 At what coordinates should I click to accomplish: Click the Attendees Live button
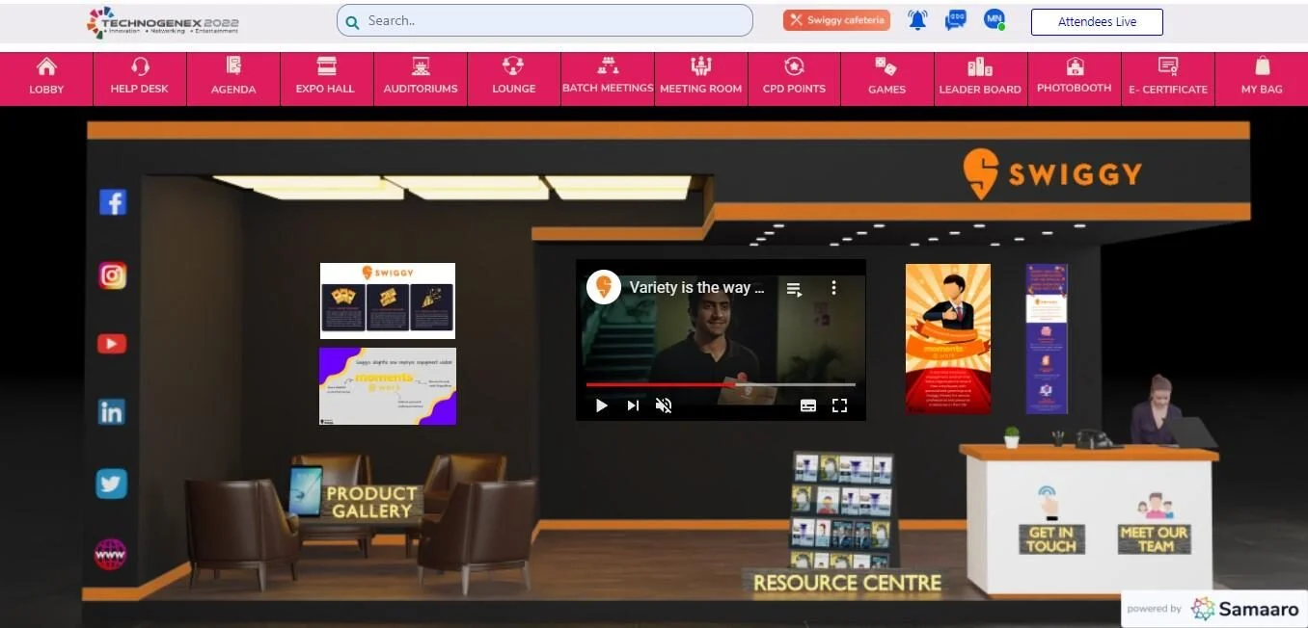tap(1097, 20)
